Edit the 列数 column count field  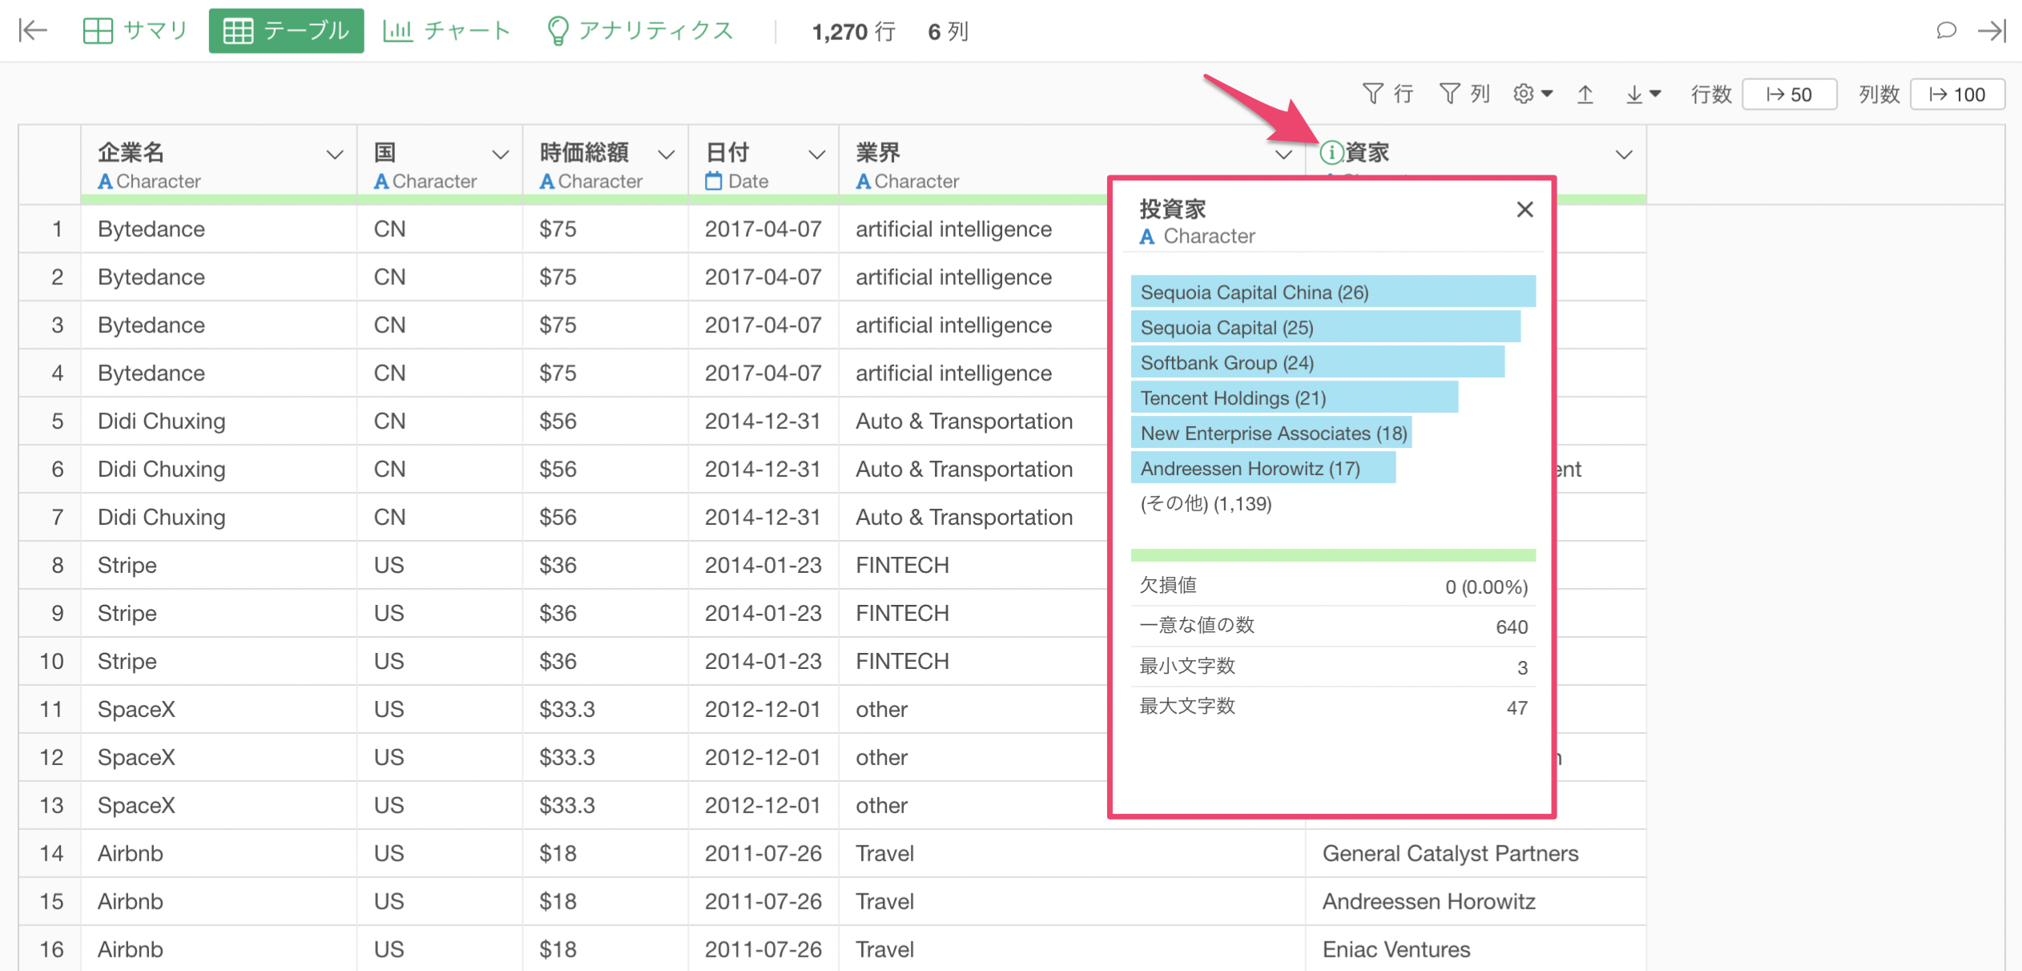point(1957,95)
